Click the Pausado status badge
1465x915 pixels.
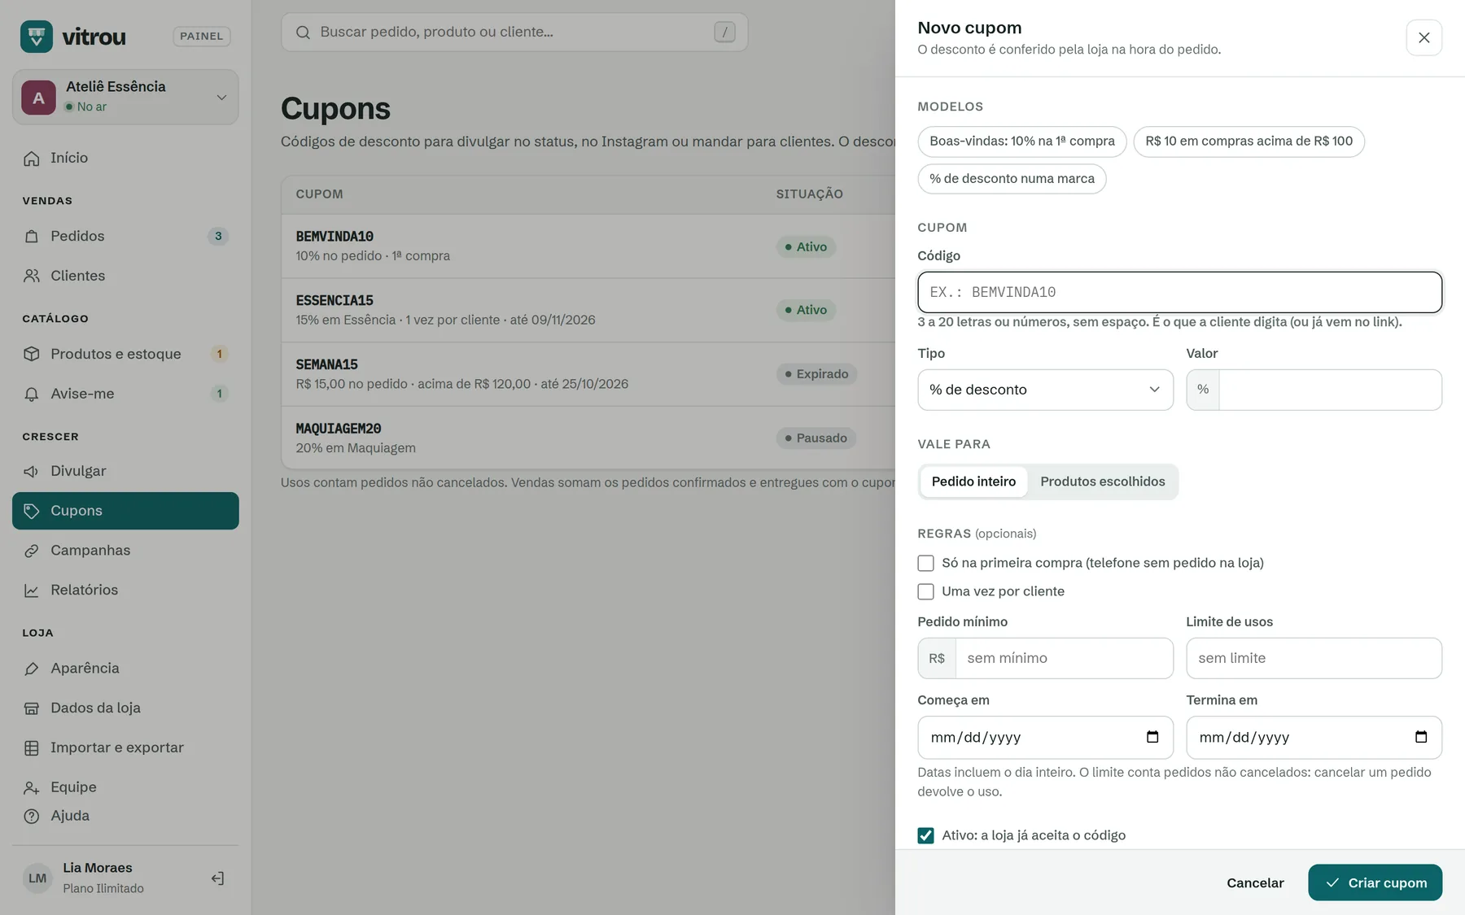click(816, 438)
